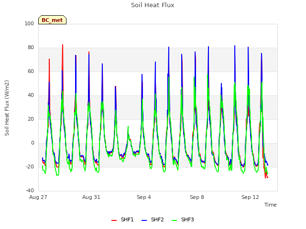This screenshot has height=229, width=306.
Task: Click the Time axis label
Action: click(270, 205)
